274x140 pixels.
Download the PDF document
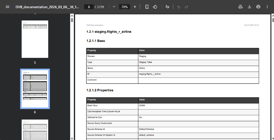250,7
